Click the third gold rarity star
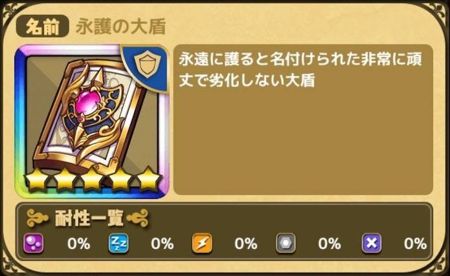Image resolution: width=450 pixels, height=276 pixels. coord(92,180)
